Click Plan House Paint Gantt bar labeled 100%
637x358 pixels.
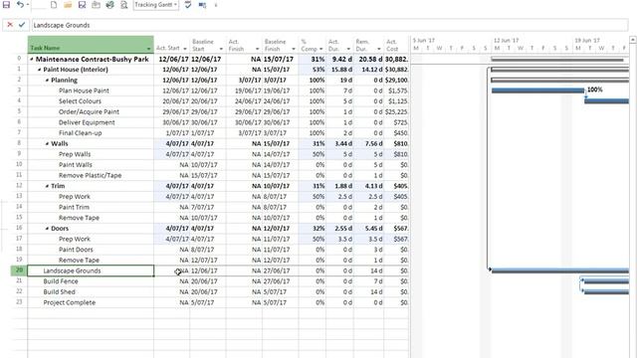537,90
